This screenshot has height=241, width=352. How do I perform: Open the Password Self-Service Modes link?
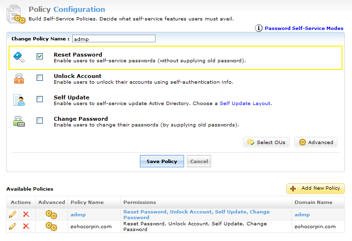pos(304,28)
